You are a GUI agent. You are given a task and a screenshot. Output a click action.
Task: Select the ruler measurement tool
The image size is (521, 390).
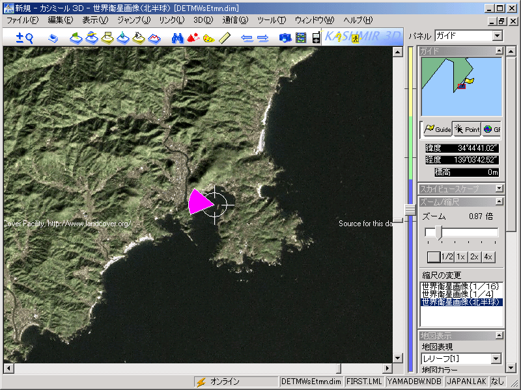[225, 38]
